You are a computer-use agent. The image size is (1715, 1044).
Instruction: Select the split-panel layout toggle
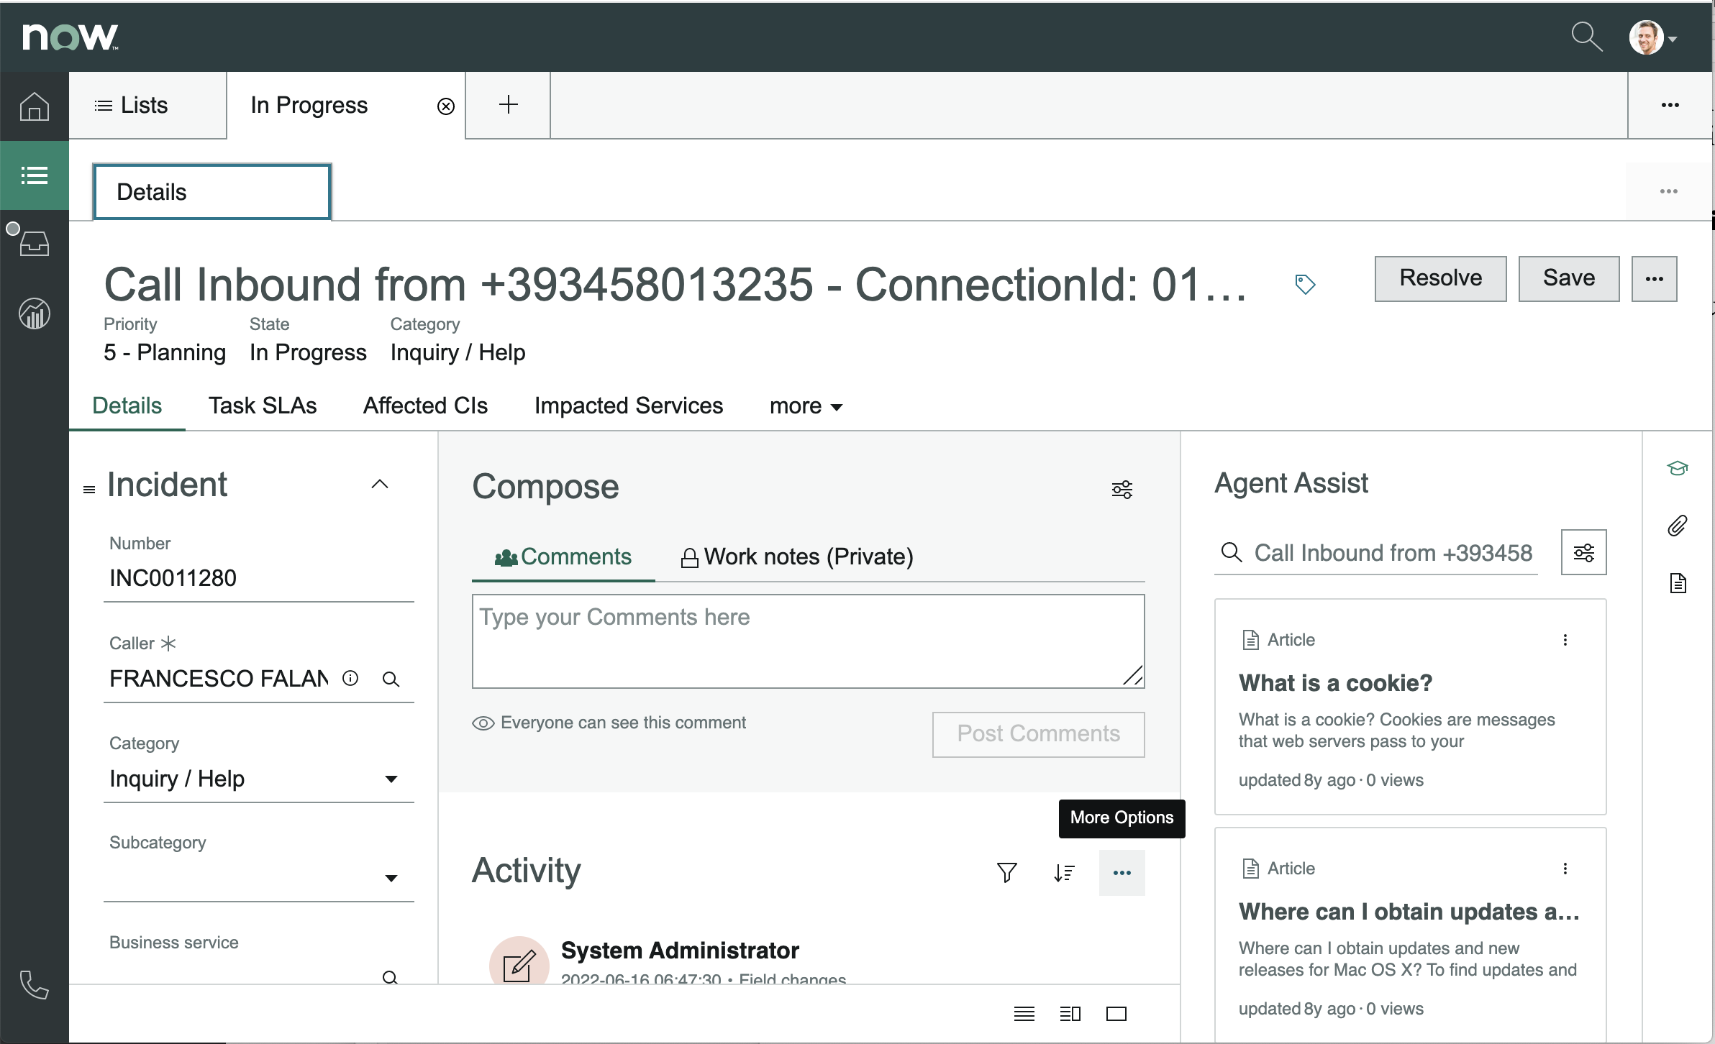[x=1070, y=1014]
